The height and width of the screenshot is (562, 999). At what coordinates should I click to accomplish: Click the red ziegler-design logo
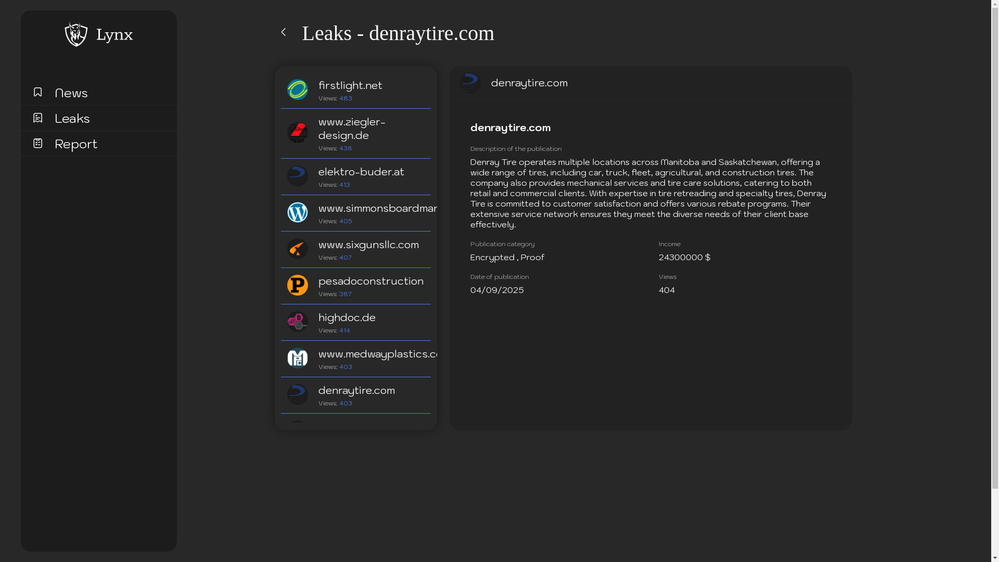click(x=297, y=133)
